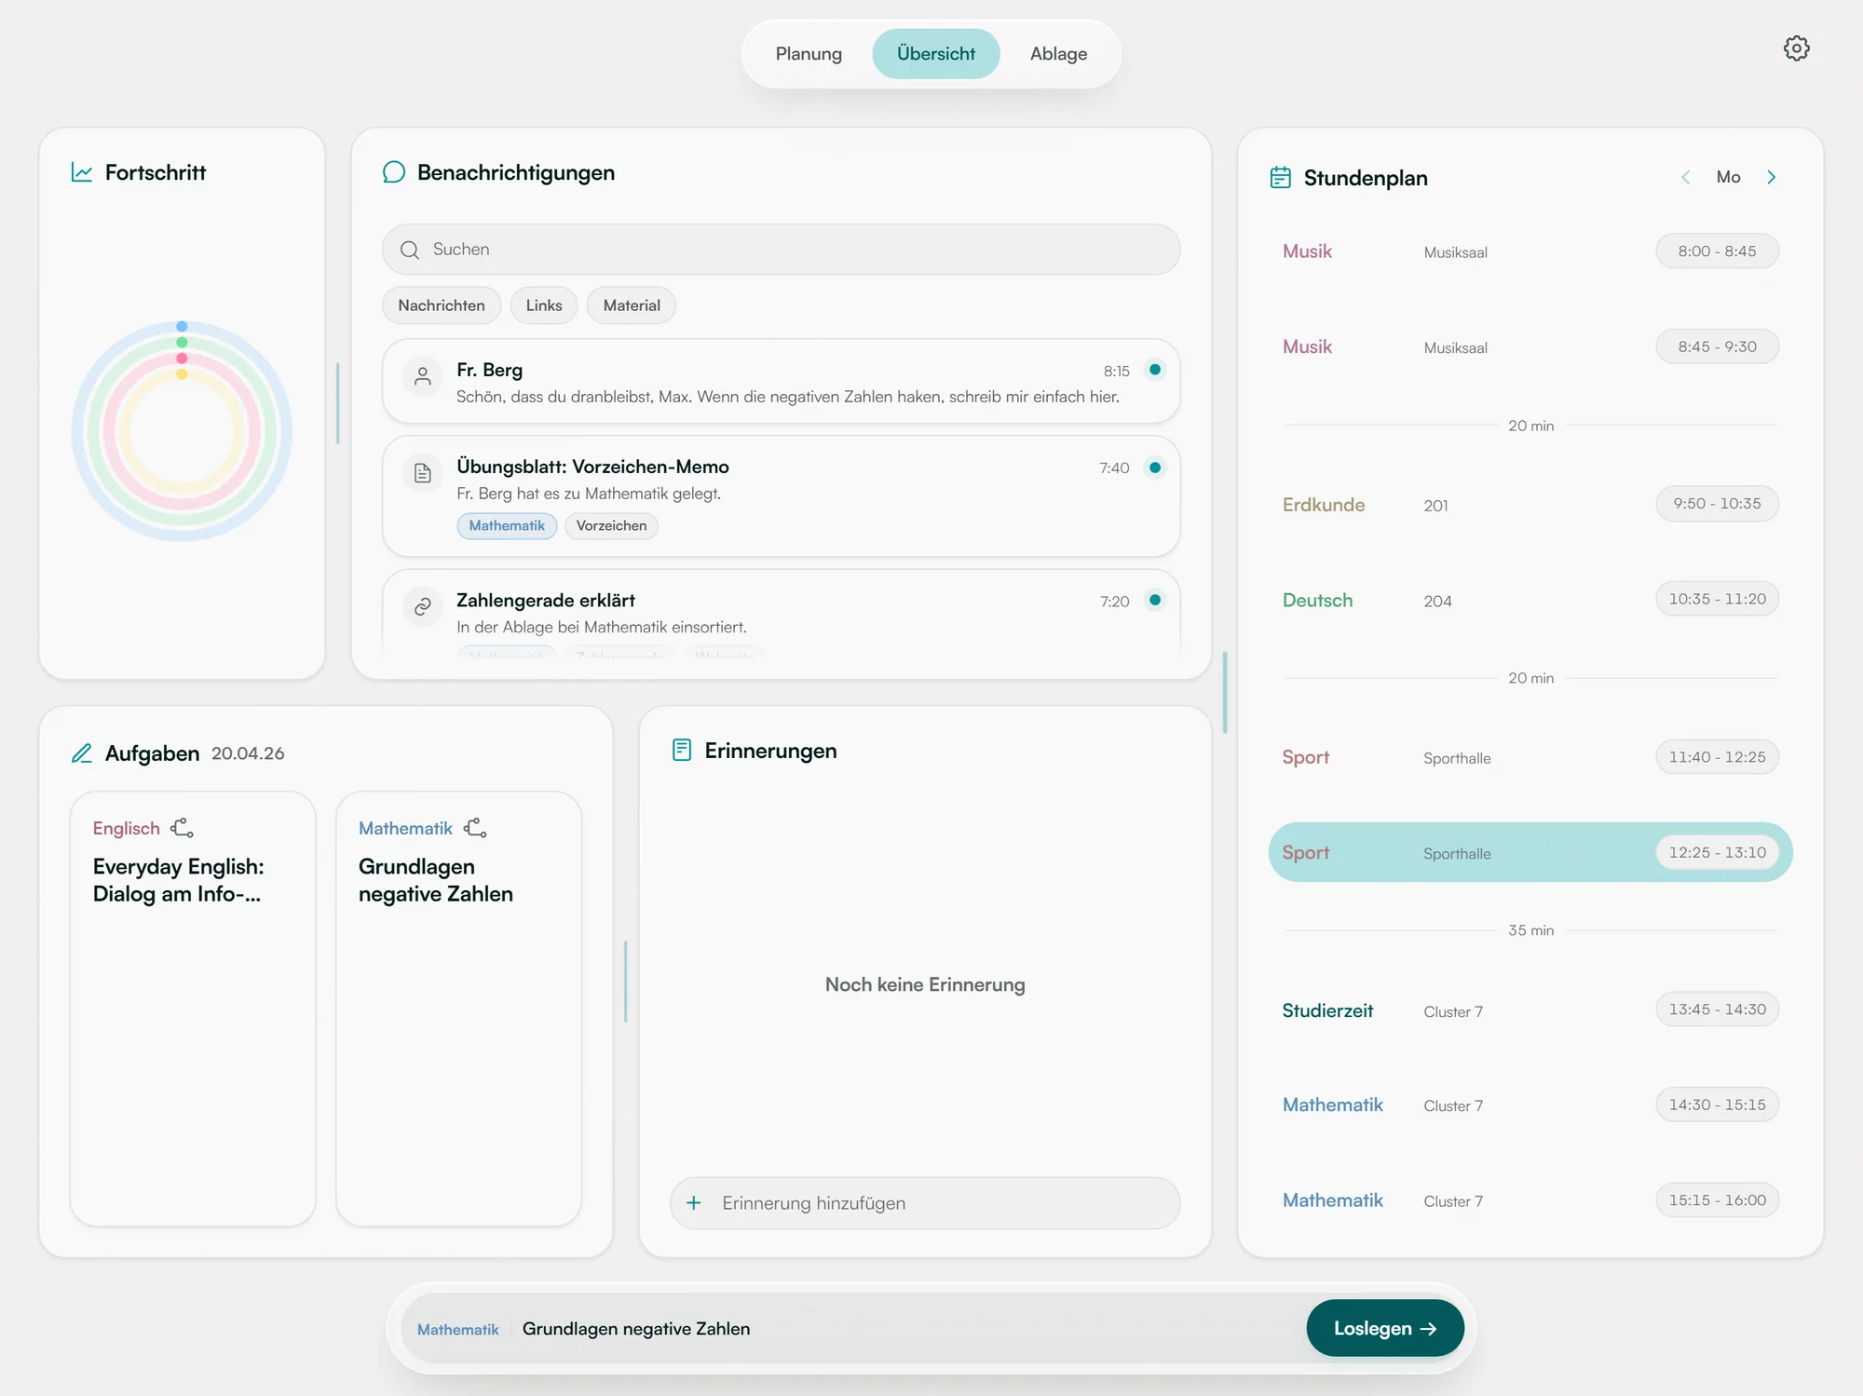Filter by Material
The width and height of the screenshot is (1863, 1396).
pos(632,305)
